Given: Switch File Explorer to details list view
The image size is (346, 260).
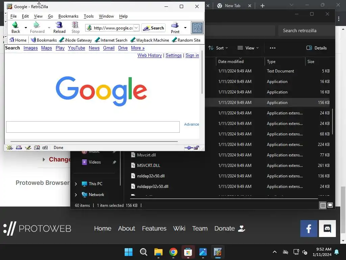Looking at the screenshot, I should (323, 205).
